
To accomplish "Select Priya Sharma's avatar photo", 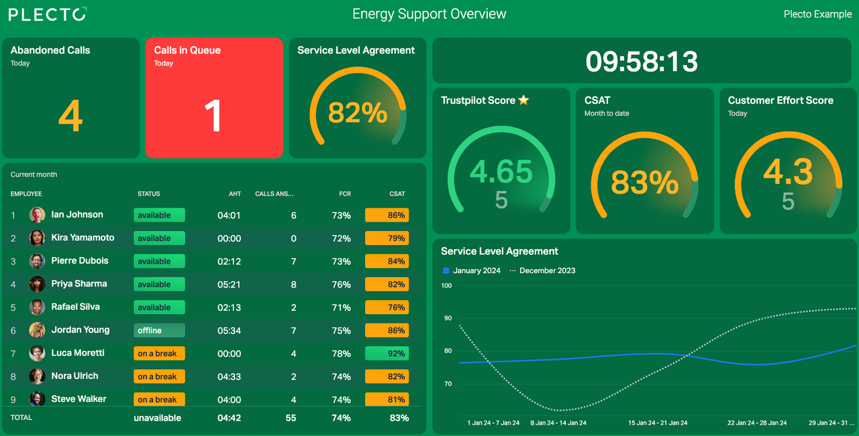I will (x=37, y=284).
